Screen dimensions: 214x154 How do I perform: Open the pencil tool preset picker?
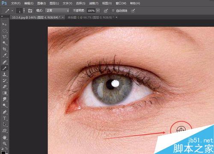point(7,11)
